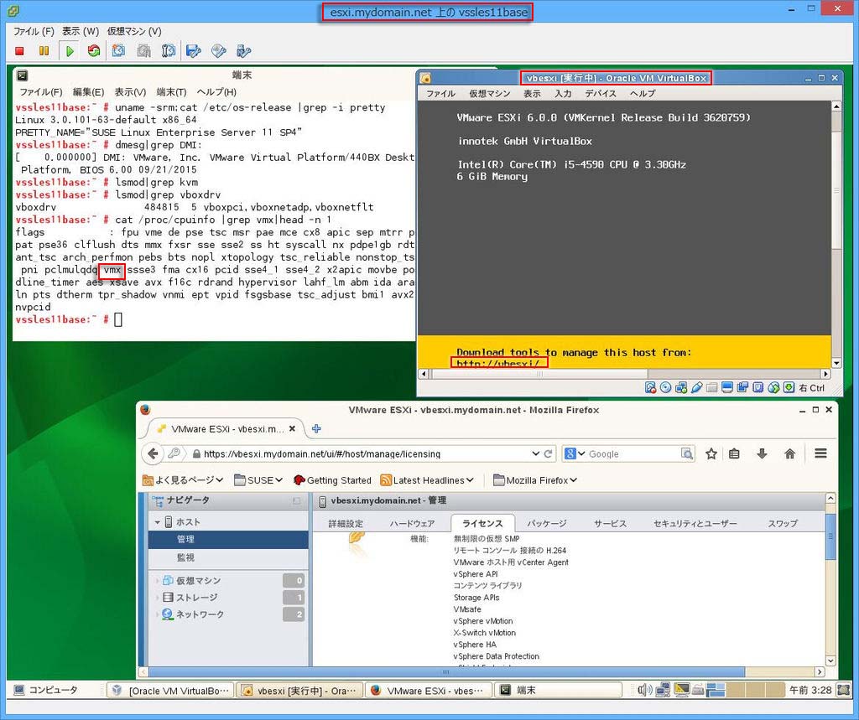Click the reload button in Firefox URL bar

(x=548, y=453)
